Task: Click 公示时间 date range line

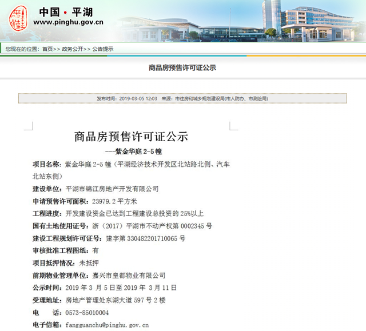Action: point(105,288)
